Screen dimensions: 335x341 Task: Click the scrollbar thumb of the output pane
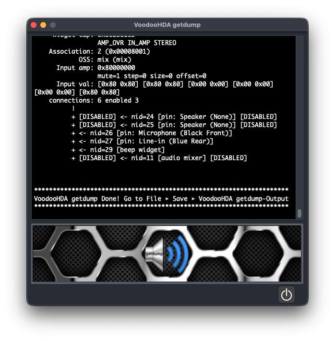[299, 213]
